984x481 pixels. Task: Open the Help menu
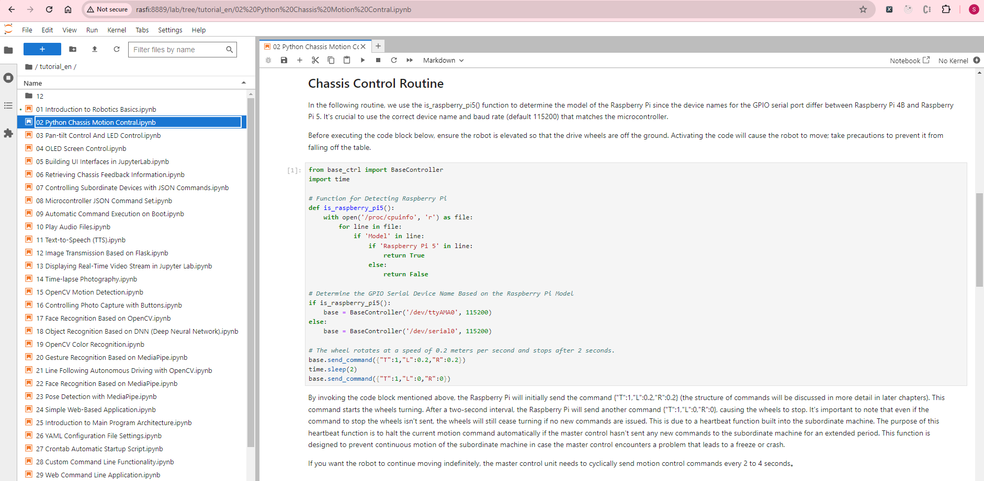pyautogui.click(x=199, y=30)
